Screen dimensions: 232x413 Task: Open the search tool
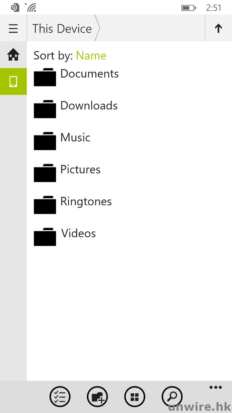[x=172, y=397]
